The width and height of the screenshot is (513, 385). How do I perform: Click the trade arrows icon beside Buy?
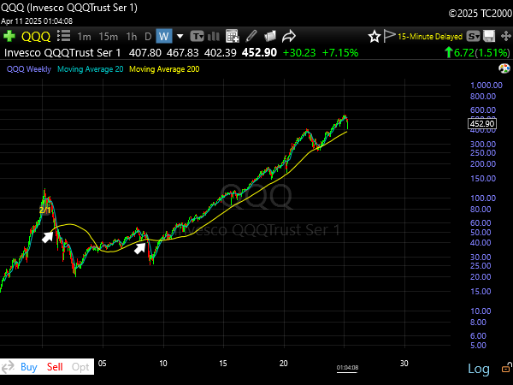pos(9,367)
